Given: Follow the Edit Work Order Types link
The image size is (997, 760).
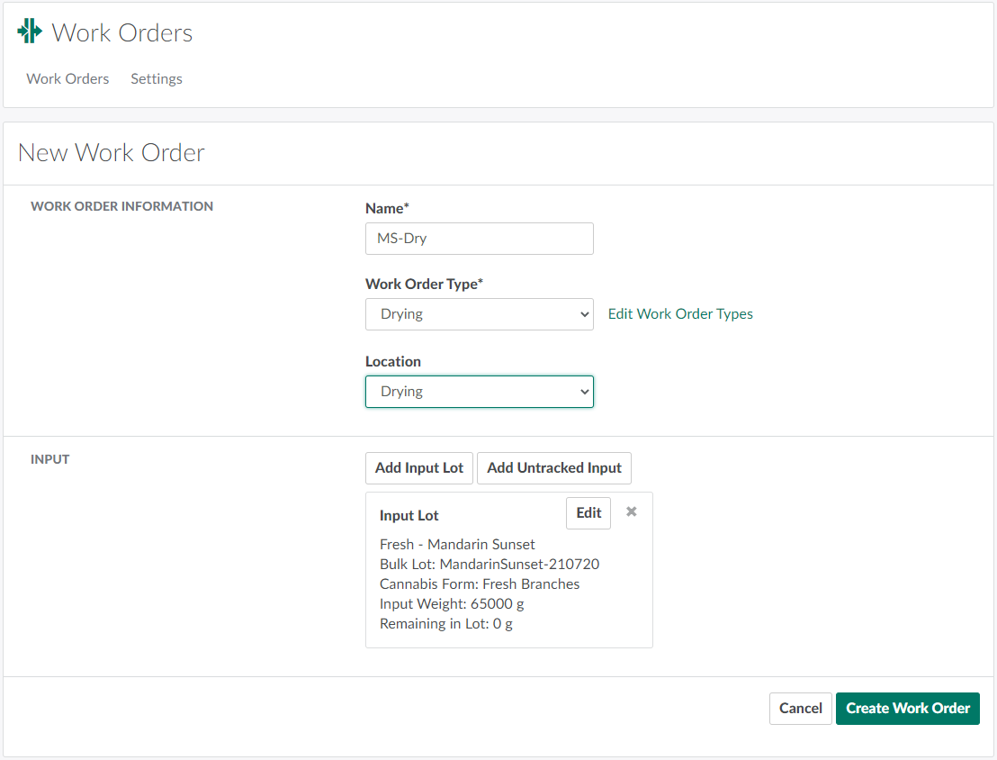Looking at the screenshot, I should (680, 314).
